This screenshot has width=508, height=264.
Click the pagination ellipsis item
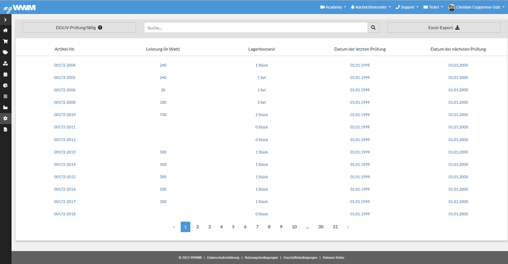pos(307,227)
